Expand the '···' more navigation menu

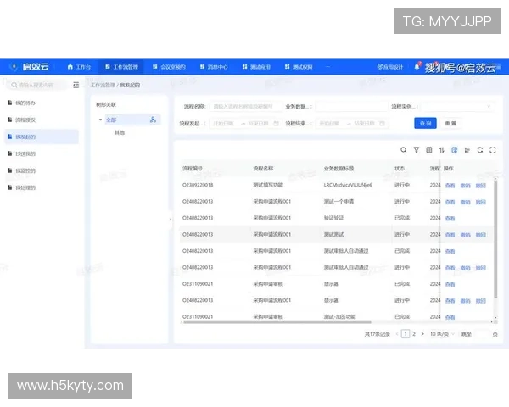(327, 67)
